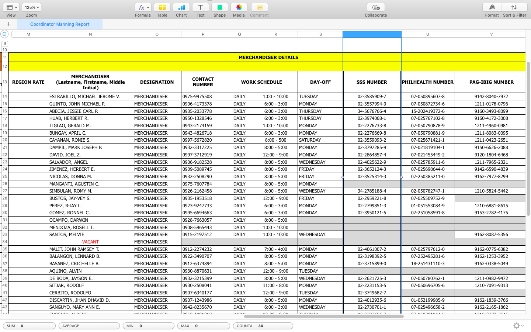Select cell NICOLAS, DONNA M.

pos(90,177)
